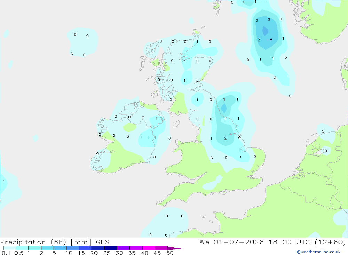
Task: Click the 0.1–0.5 mm legend color swatch
Action: (9, 248)
